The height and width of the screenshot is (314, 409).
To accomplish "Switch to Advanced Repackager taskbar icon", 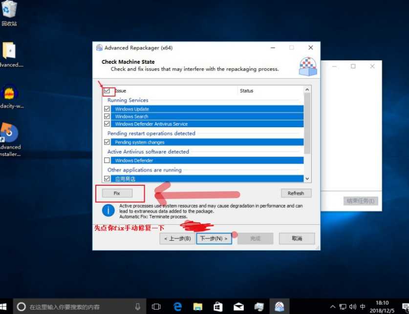I will point(280,307).
